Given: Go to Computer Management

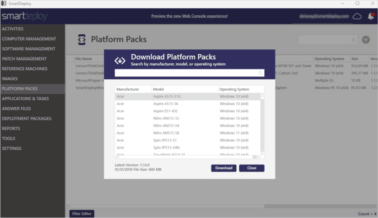Looking at the screenshot, I should coord(29,39).
